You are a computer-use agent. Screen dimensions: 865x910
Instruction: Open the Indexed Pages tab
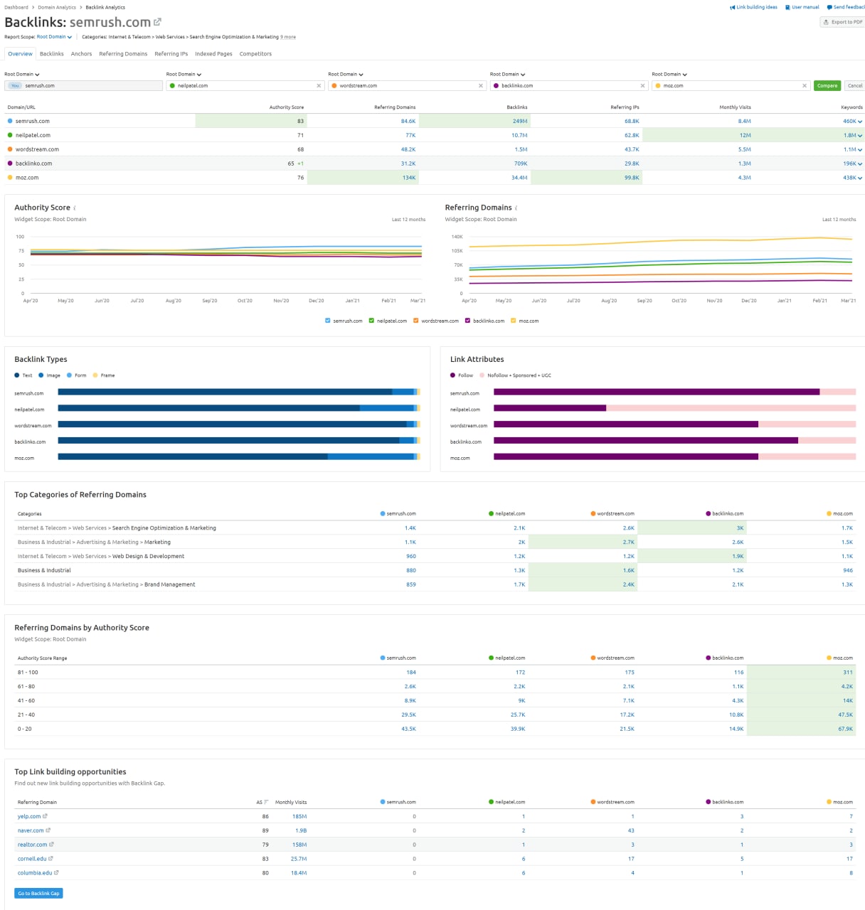pyautogui.click(x=213, y=54)
